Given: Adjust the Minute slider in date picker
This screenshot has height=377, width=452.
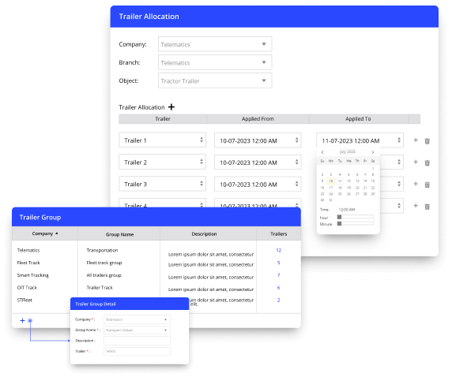Looking at the screenshot, I should (x=356, y=224).
